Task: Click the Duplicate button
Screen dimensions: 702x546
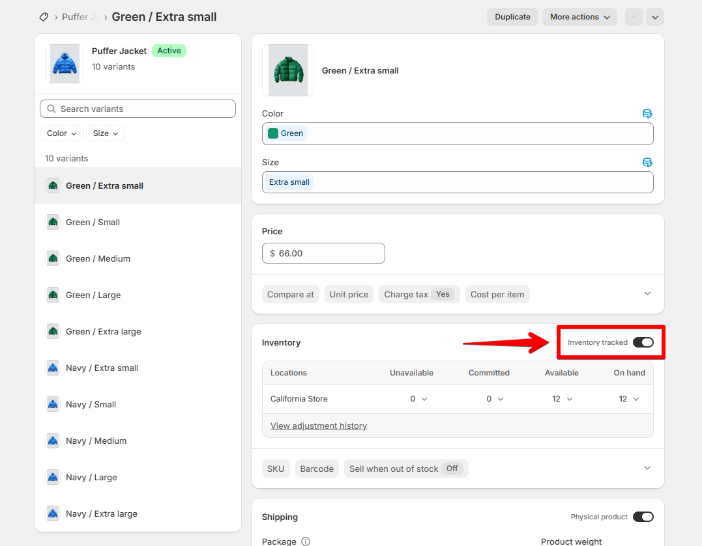Action: point(512,17)
